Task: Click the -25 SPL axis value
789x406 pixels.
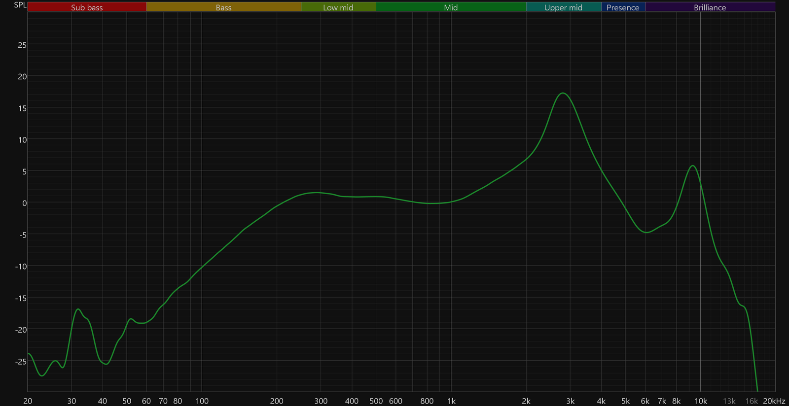Action: point(21,362)
